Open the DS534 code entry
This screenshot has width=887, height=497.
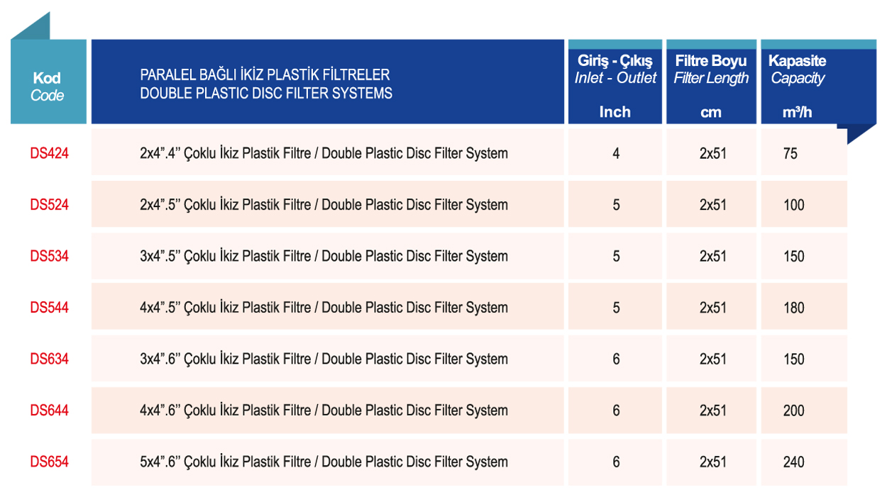pyautogui.click(x=49, y=256)
